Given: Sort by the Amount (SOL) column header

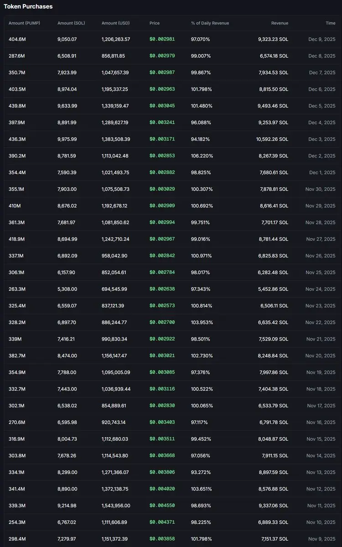Looking at the screenshot, I should click(x=71, y=23).
